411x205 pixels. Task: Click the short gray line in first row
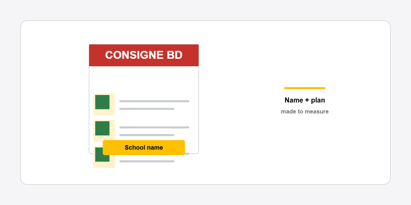147,109
